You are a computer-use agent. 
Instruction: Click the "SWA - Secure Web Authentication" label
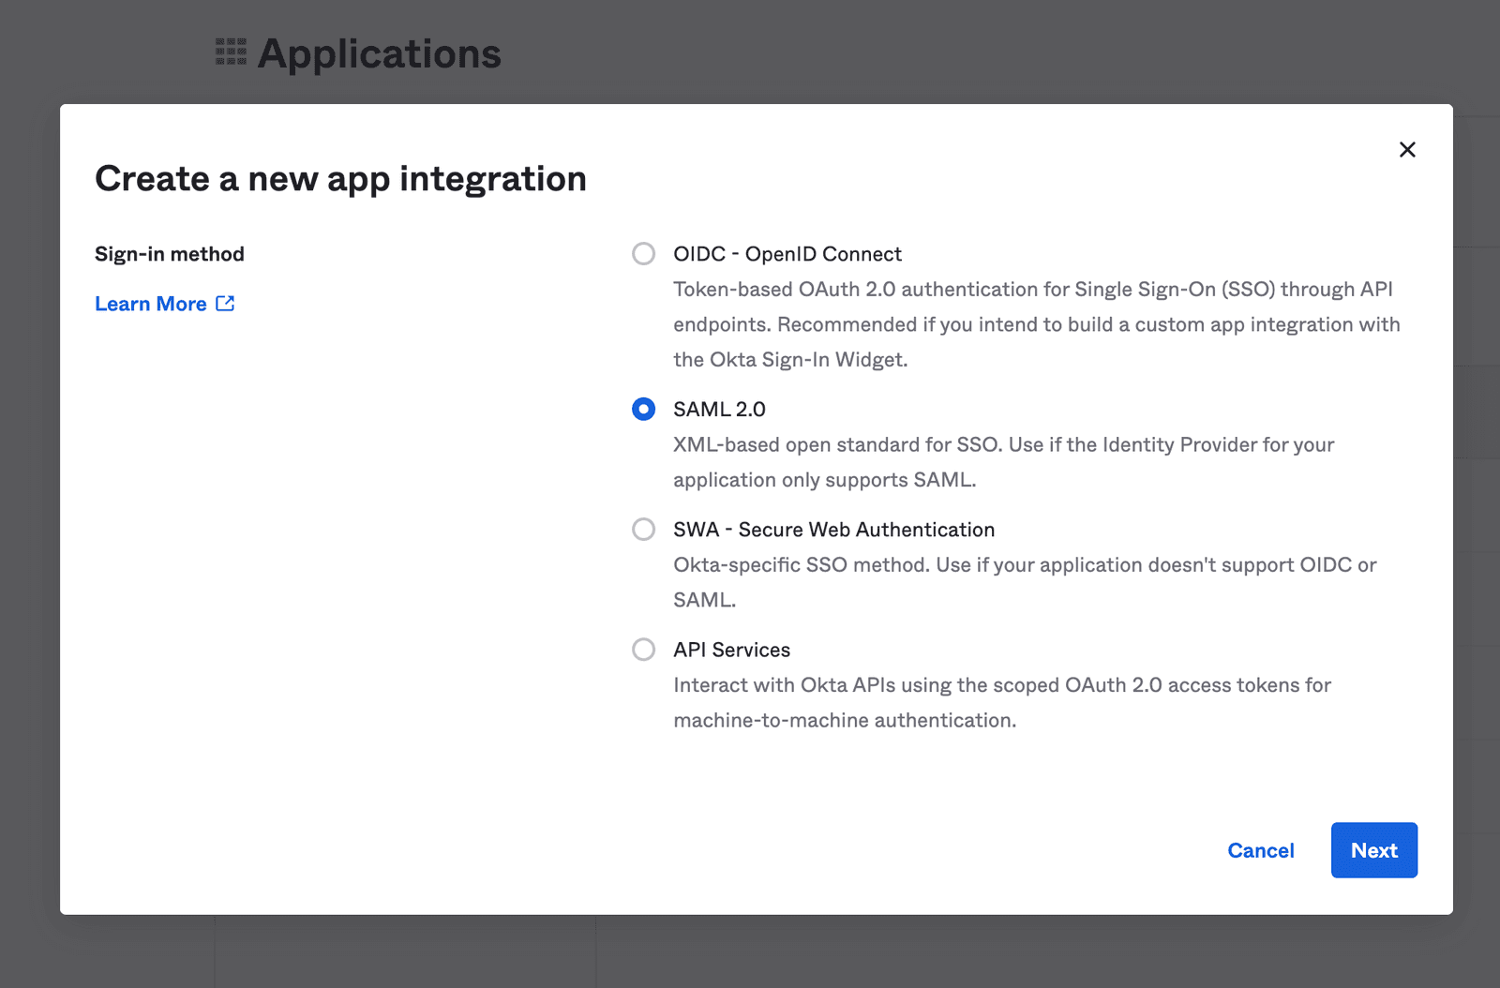tap(833, 530)
